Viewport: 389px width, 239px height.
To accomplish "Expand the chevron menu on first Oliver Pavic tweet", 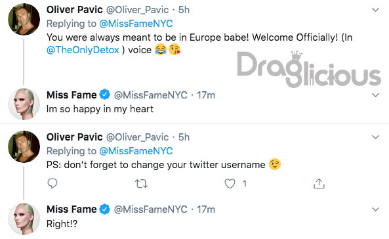I will (376, 10).
